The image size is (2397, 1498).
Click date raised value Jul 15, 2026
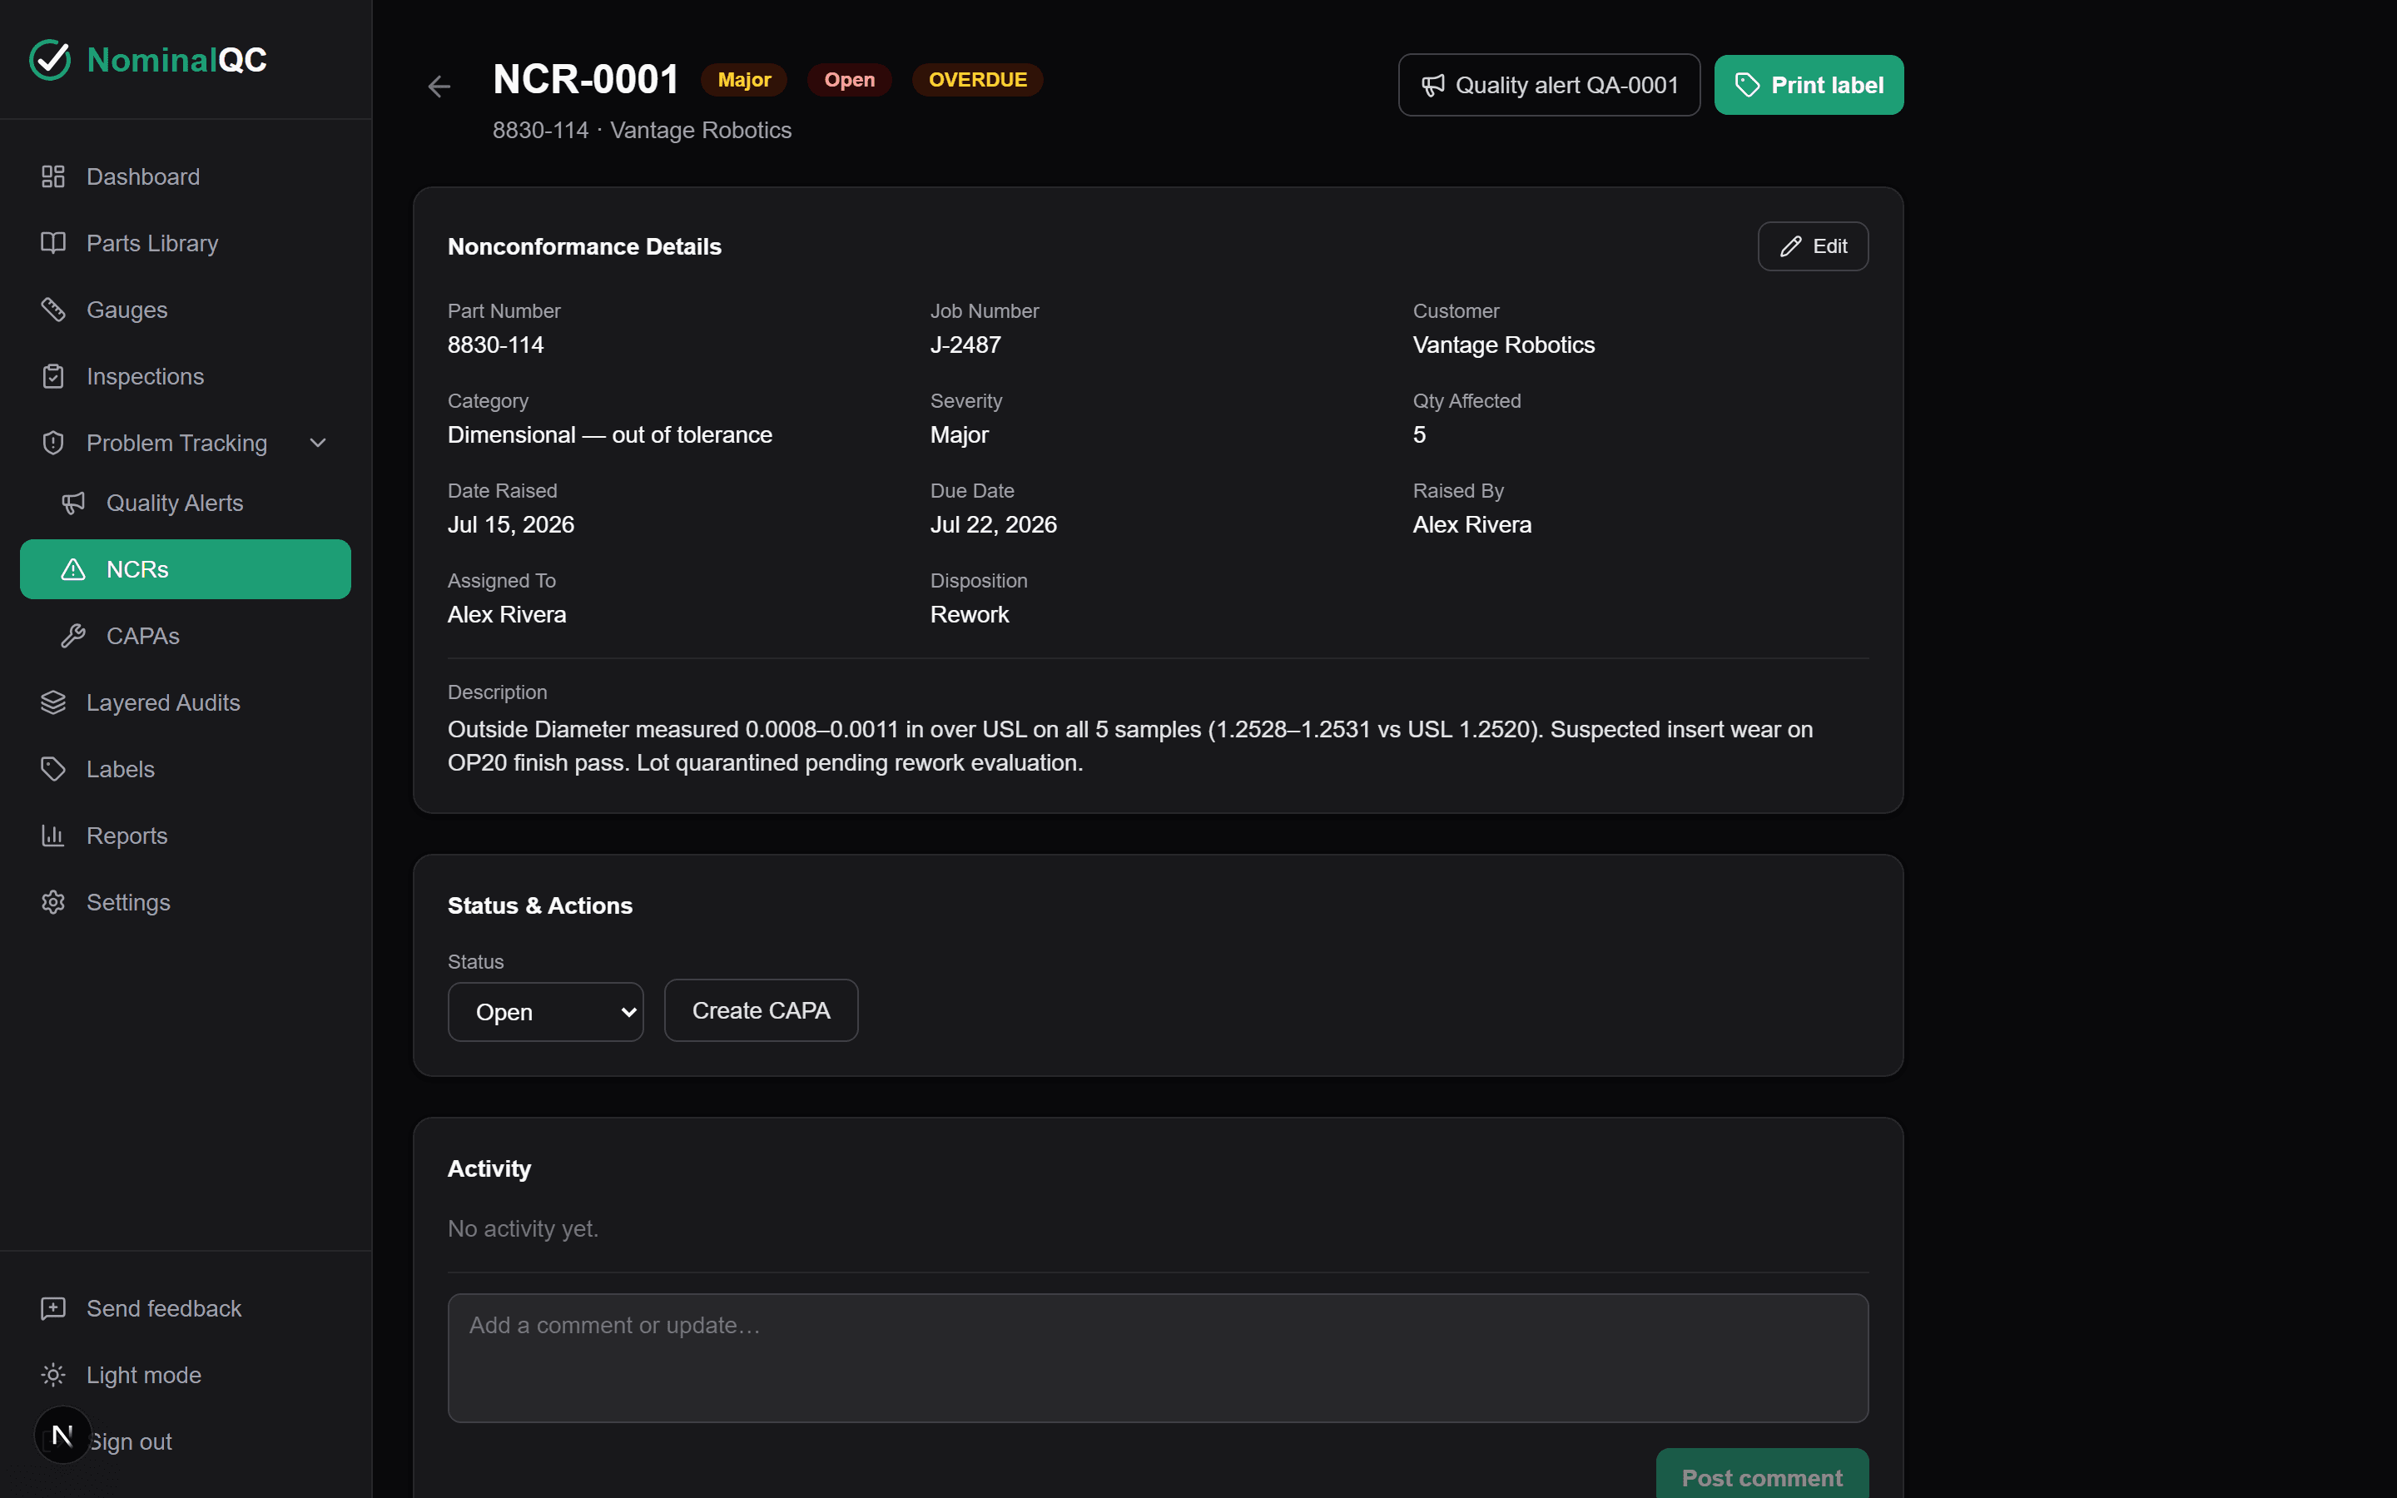point(511,525)
